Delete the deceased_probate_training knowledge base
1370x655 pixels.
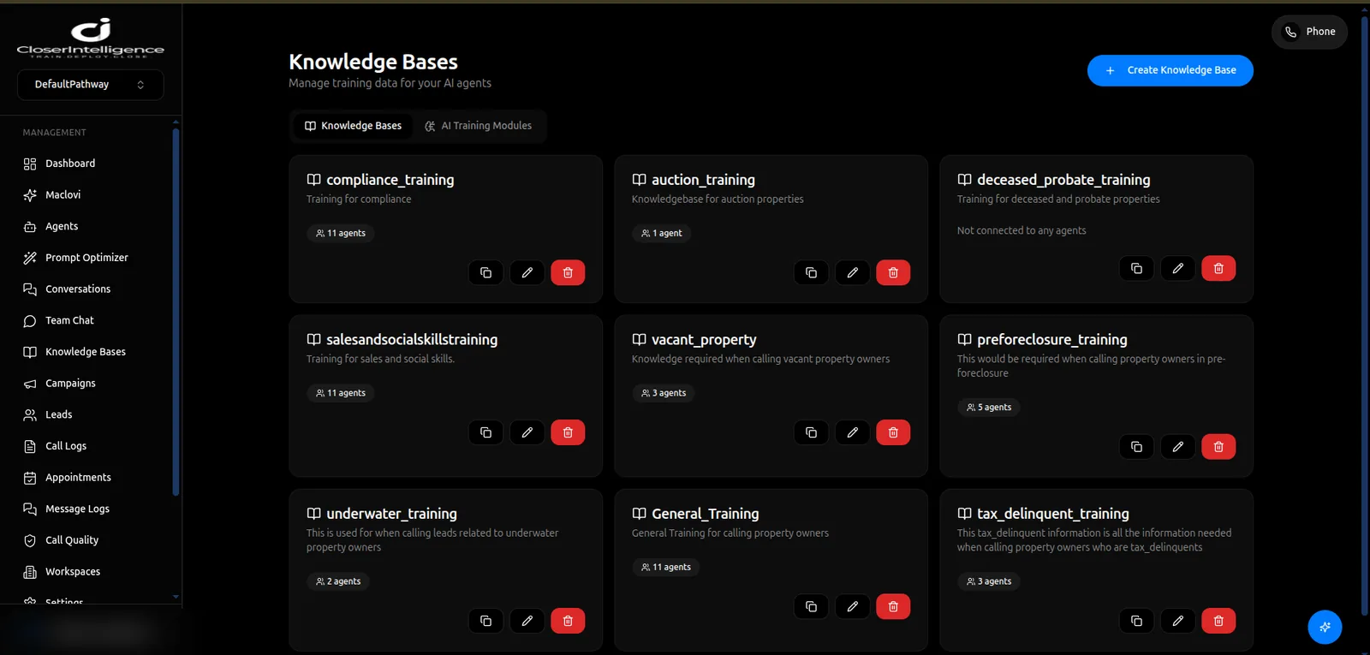click(1218, 268)
